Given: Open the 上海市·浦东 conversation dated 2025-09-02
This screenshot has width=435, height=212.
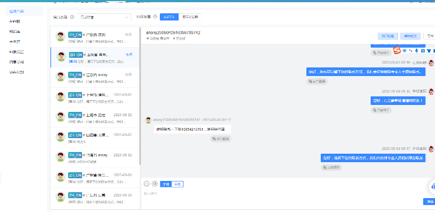Looking at the screenshot, I should click(x=94, y=97).
